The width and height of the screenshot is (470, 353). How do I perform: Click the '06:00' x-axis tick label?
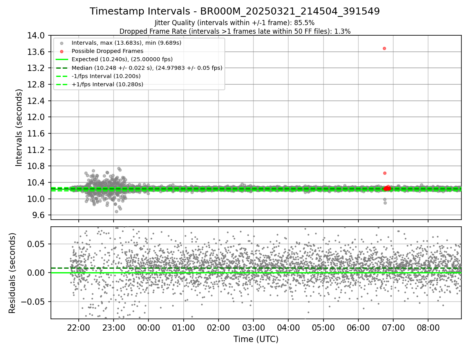coord(358,328)
